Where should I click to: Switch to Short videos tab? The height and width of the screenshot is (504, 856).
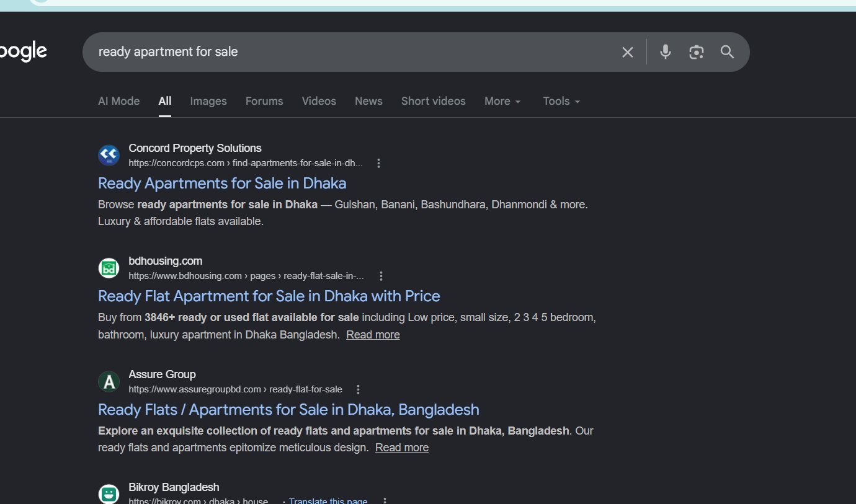[434, 101]
